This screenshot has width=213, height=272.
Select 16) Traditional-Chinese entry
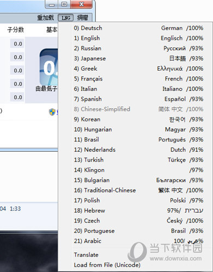point(135,190)
